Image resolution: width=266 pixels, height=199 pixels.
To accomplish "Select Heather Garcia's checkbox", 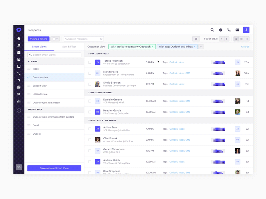I will (89, 112).
